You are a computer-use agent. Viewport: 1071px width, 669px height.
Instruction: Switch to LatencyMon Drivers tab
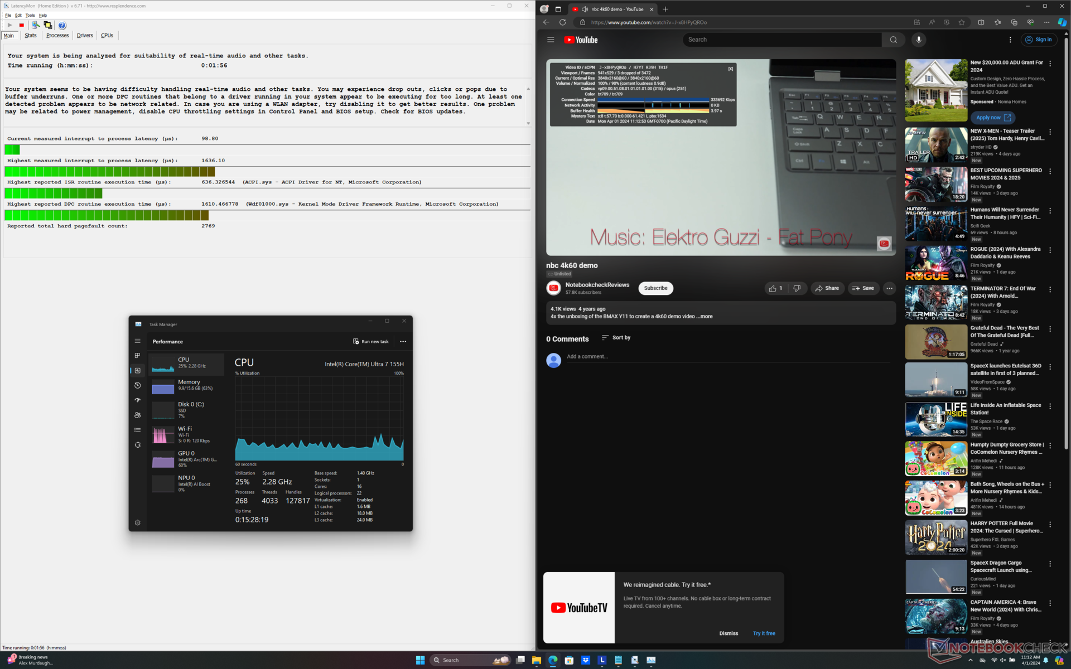[85, 35]
